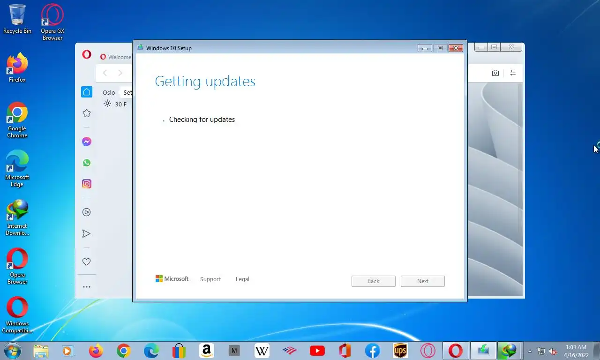The height and width of the screenshot is (360, 600).
Task: Open the taskbar clock showing 1:03 AM
Action: click(576, 351)
